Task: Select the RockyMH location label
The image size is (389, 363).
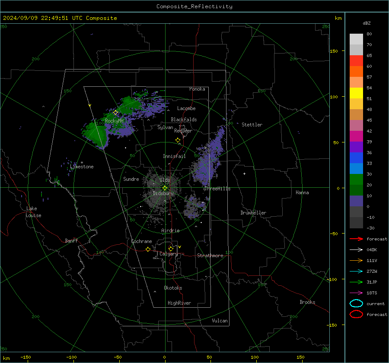Action: [115, 121]
